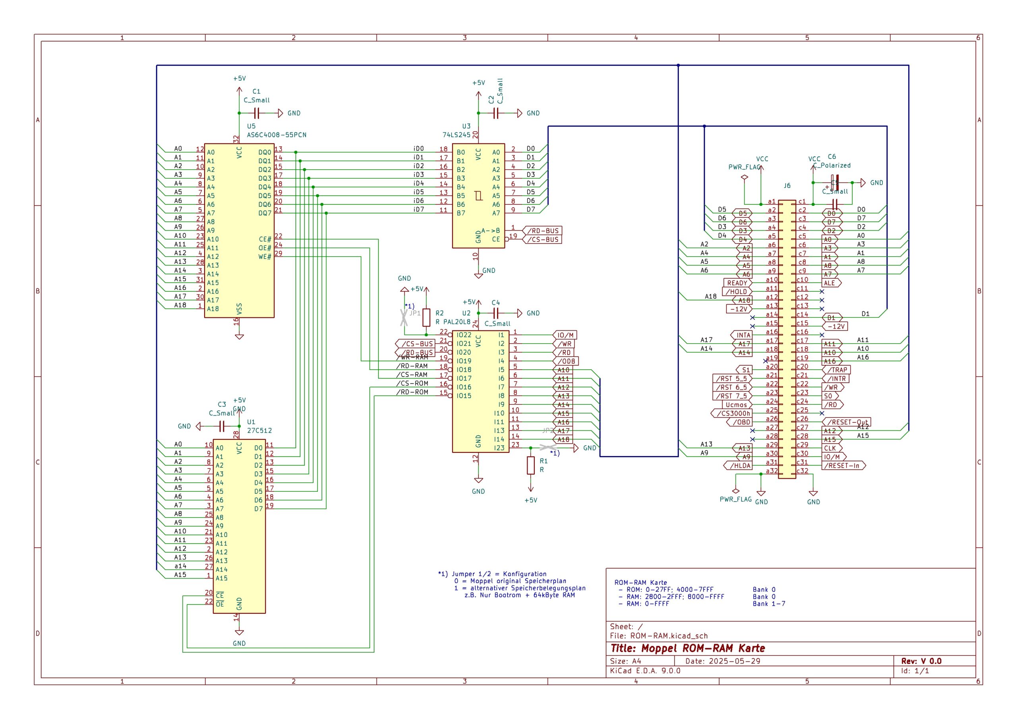Click the 'Id: 1/1' field
The width and height of the screenshot is (1017, 719).
click(x=915, y=671)
